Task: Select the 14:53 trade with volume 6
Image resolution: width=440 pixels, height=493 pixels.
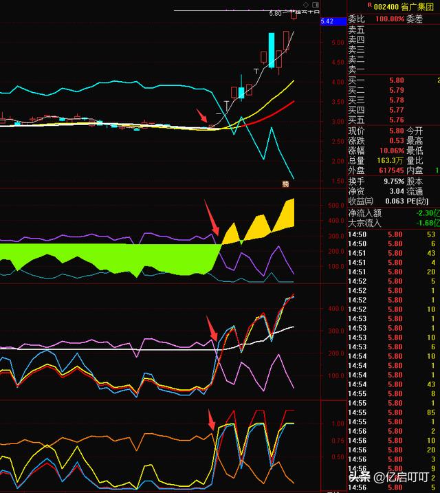Action: (393, 347)
